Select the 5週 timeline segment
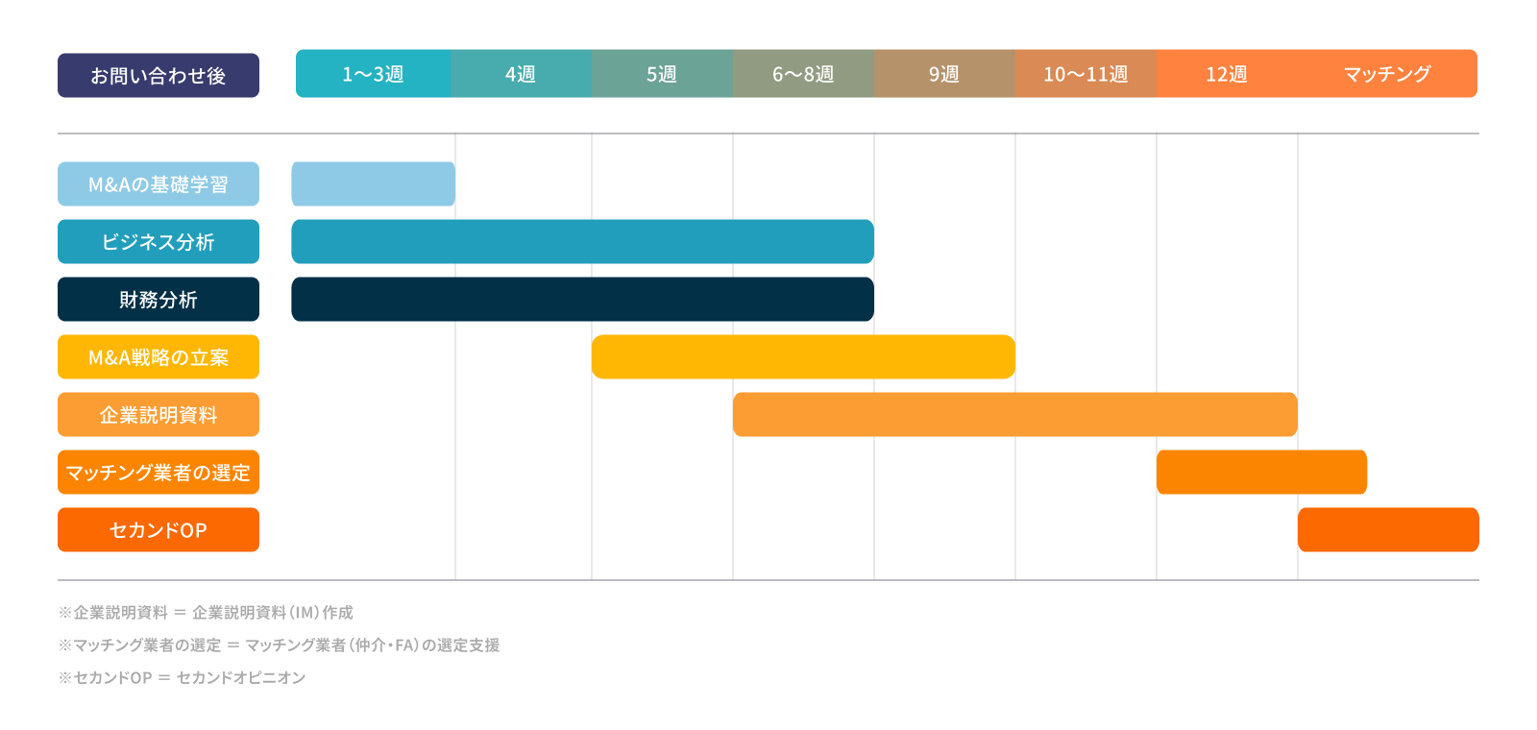This screenshot has height=730, width=1537. [x=662, y=74]
